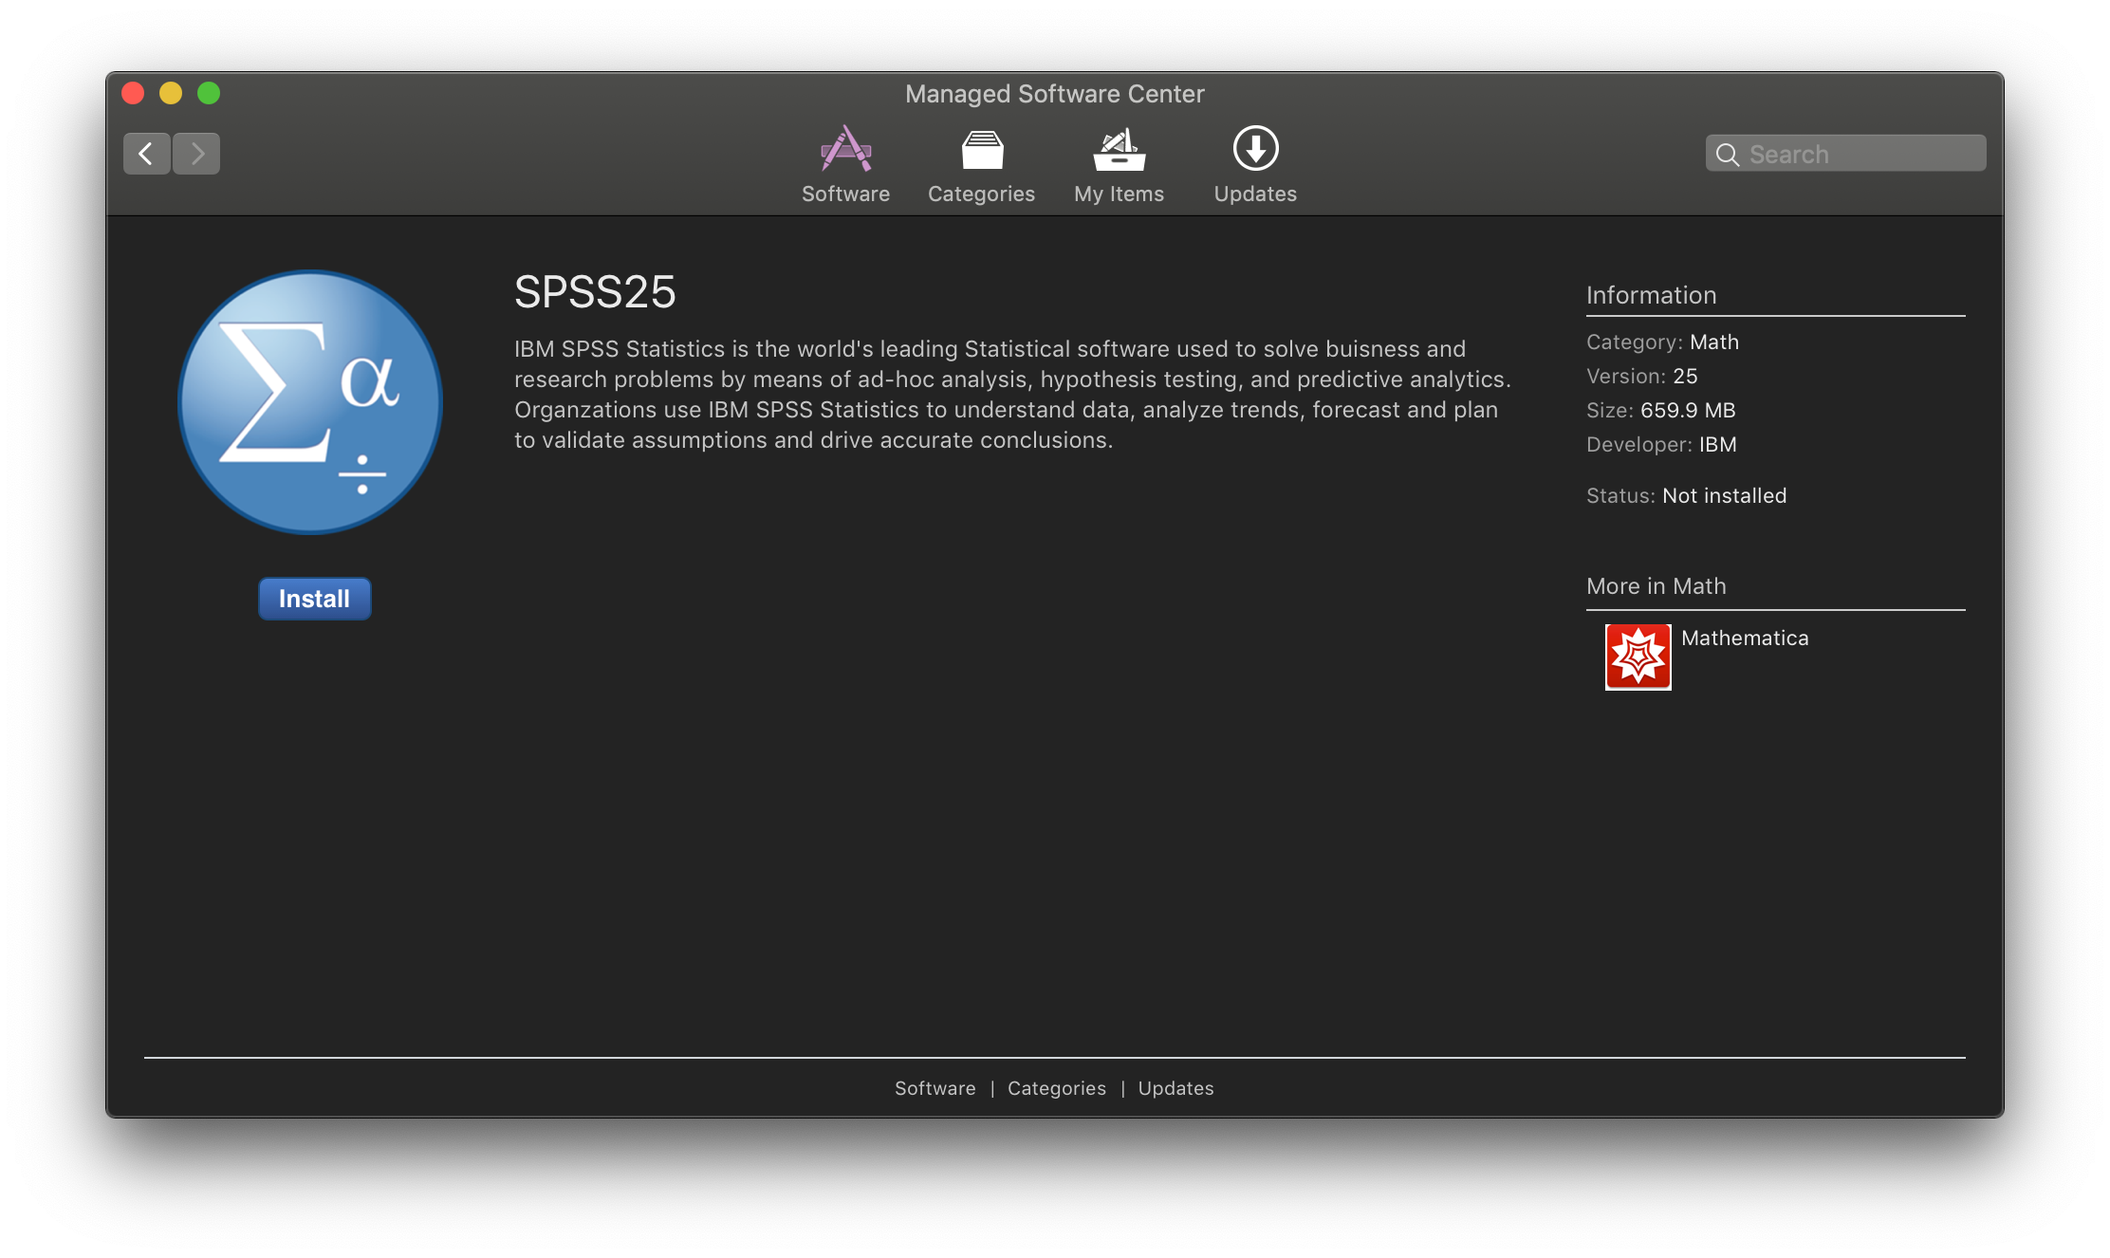Click the SPSS25 title heading

(x=595, y=292)
